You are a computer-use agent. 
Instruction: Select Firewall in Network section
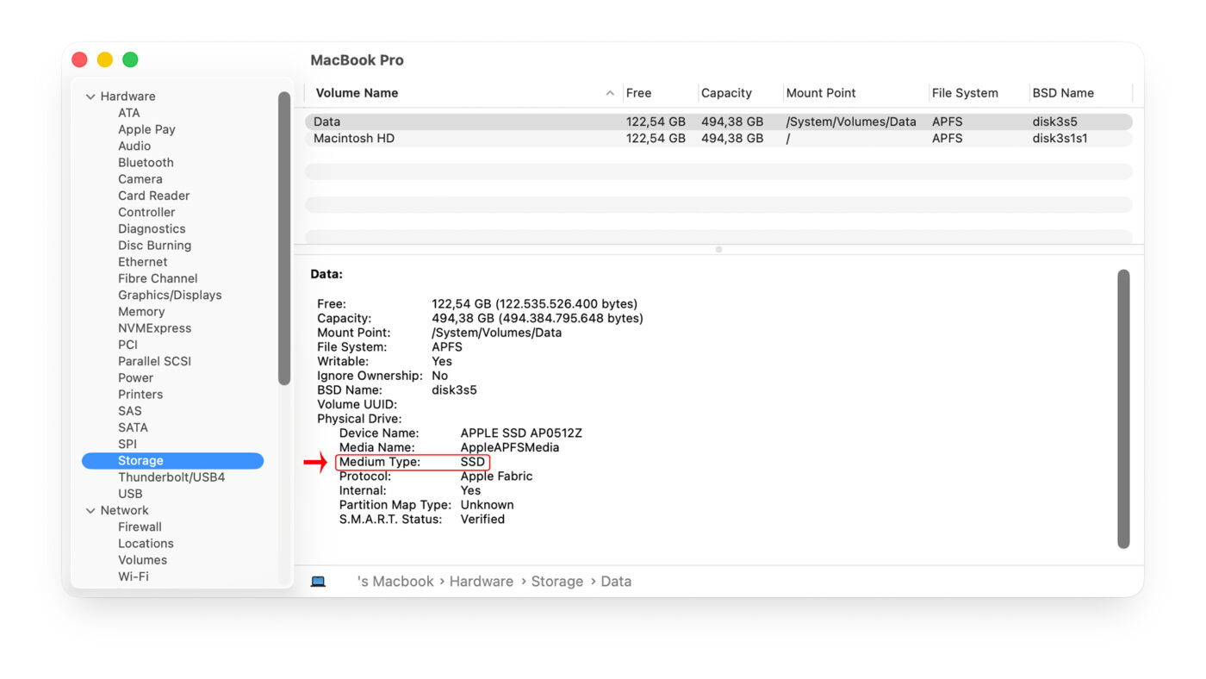pos(140,527)
